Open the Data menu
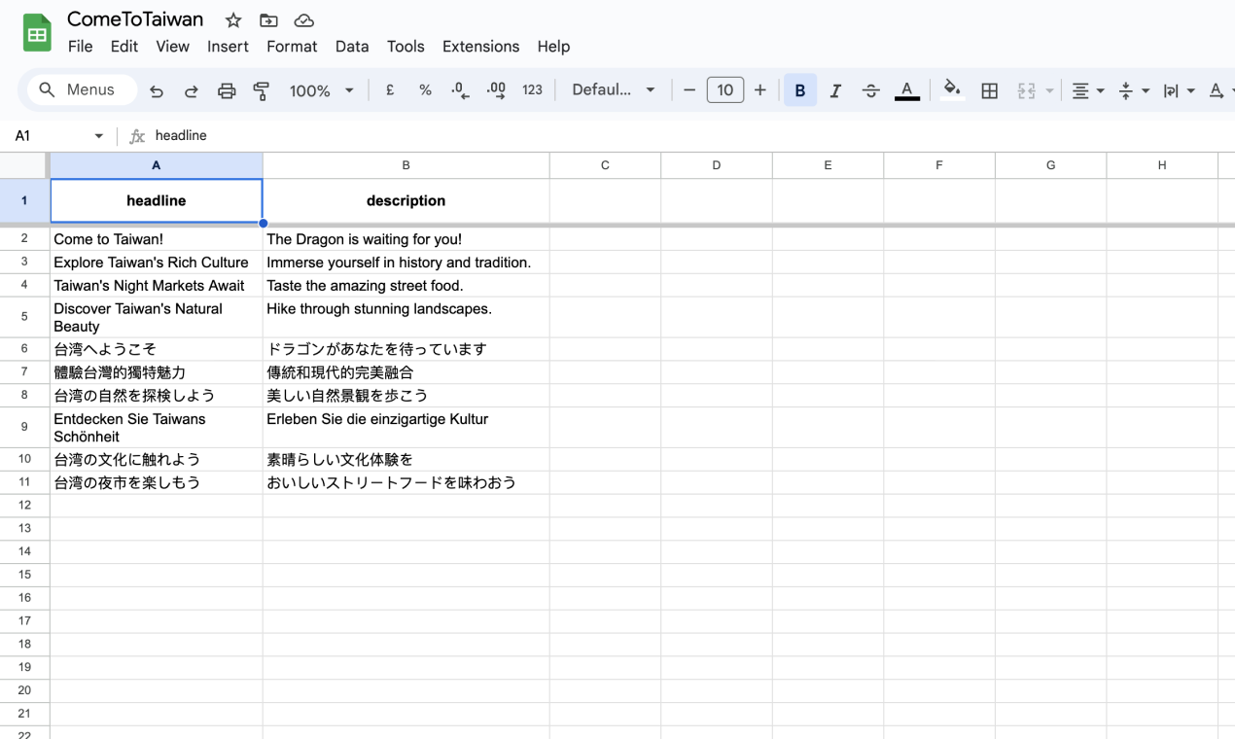 (x=352, y=46)
